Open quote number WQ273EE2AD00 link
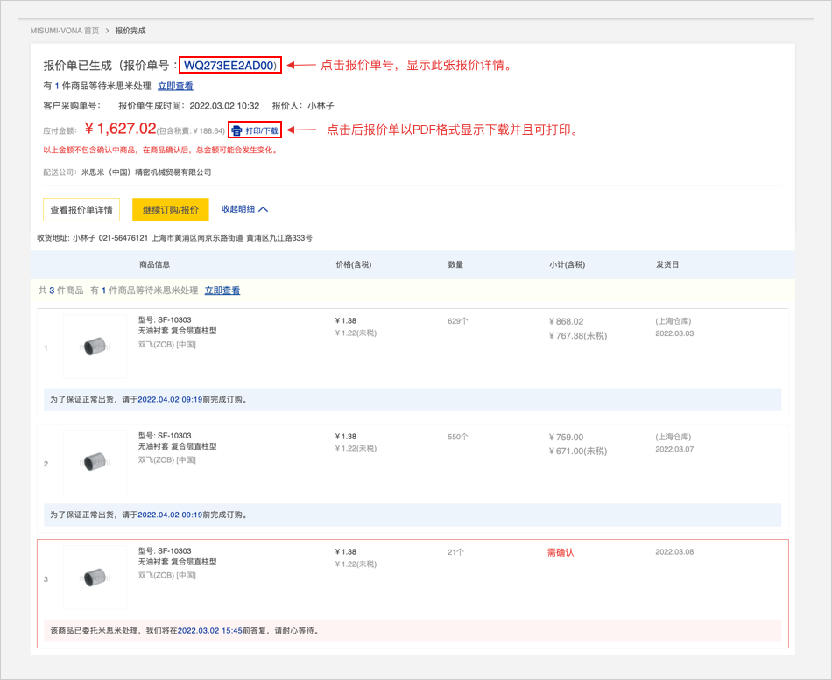 point(229,66)
